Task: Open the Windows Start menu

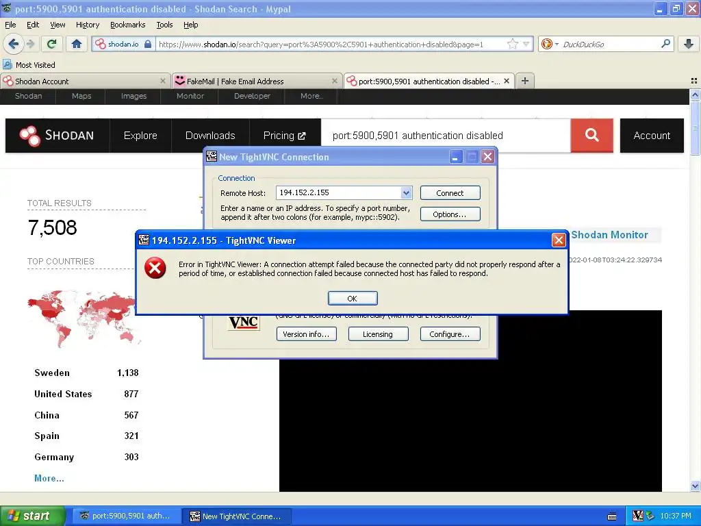Action: 32,516
